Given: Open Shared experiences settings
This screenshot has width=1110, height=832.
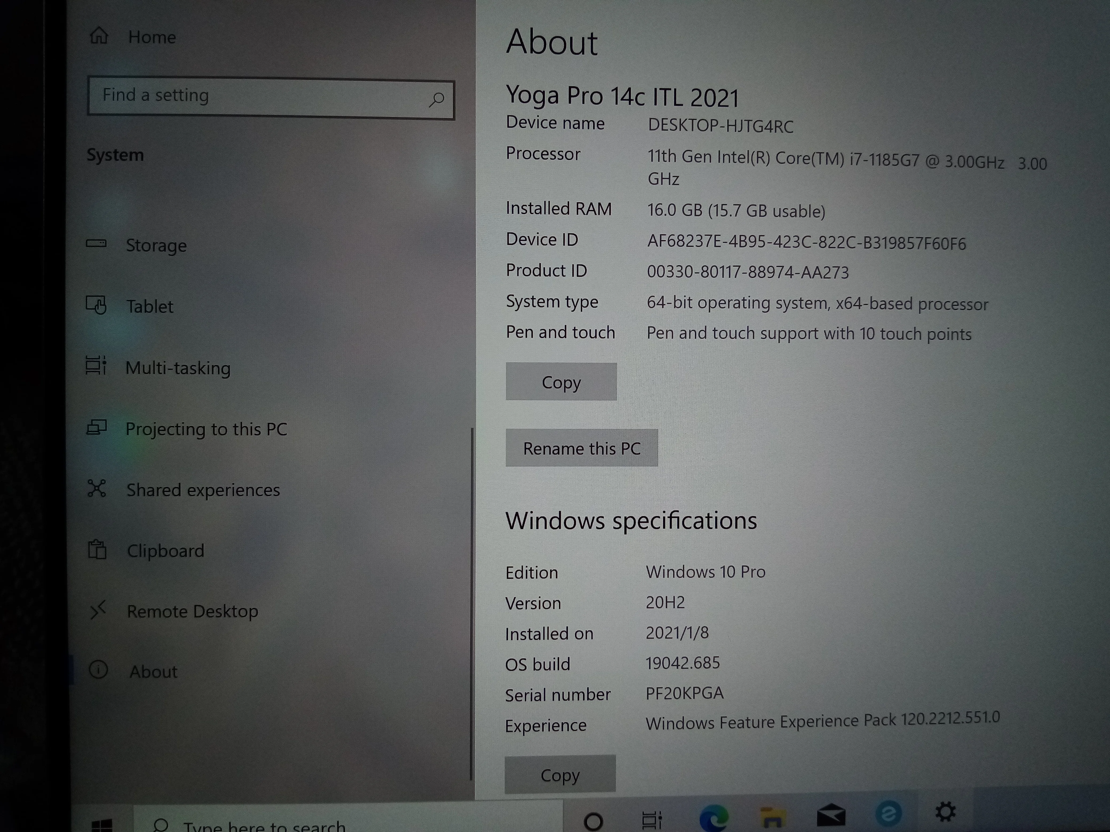Looking at the screenshot, I should pyautogui.click(x=203, y=490).
